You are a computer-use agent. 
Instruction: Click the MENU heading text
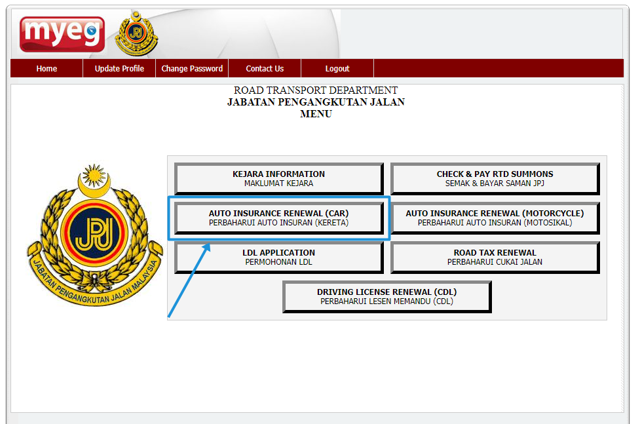pos(316,114)
